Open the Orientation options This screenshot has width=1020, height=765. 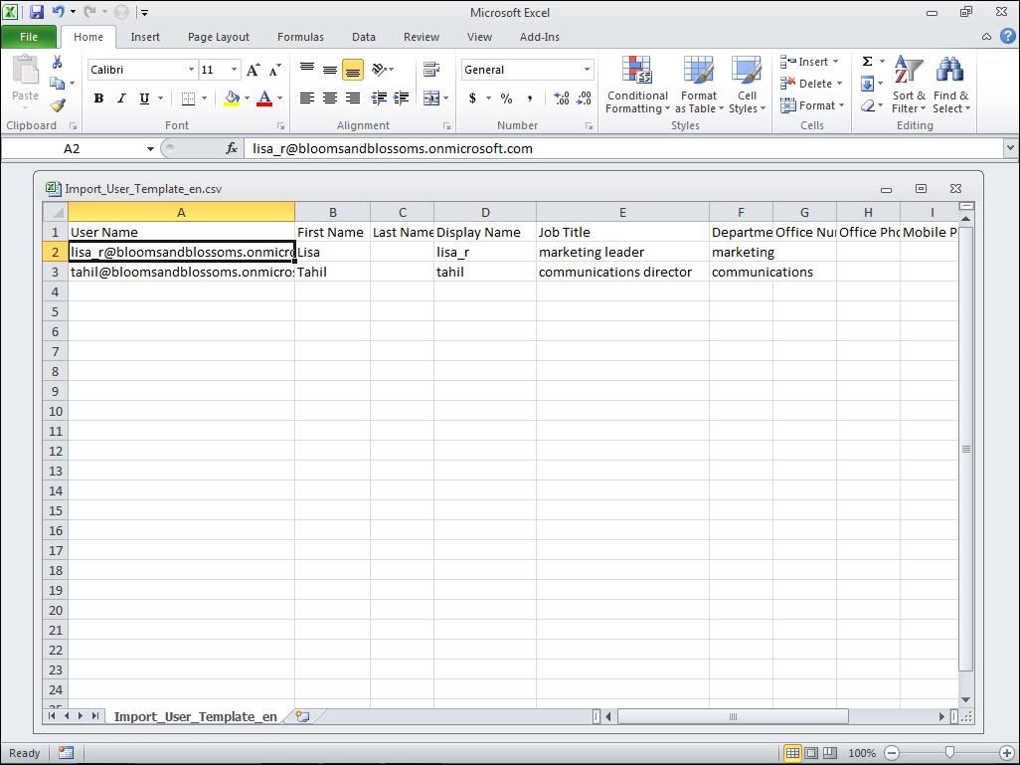382,69
